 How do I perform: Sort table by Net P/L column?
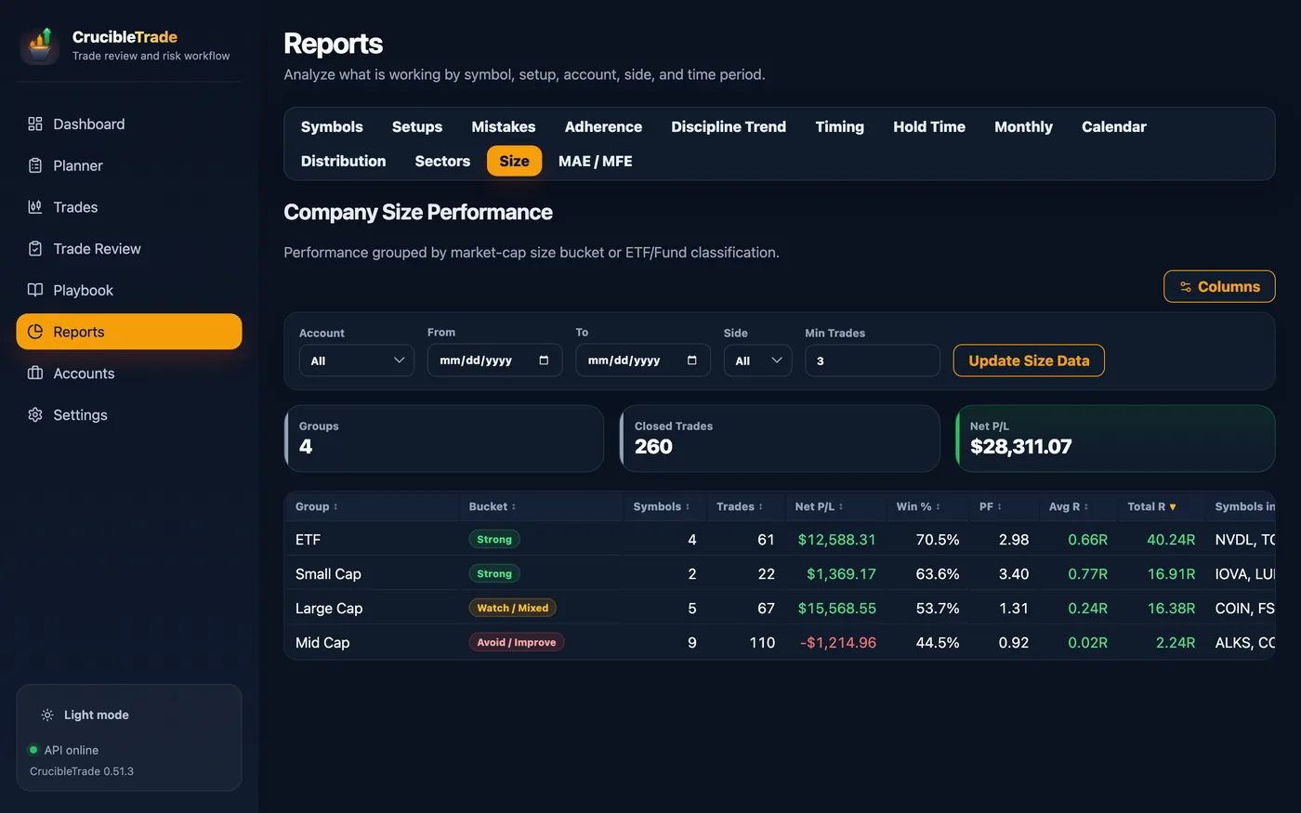tap(819, 506)
